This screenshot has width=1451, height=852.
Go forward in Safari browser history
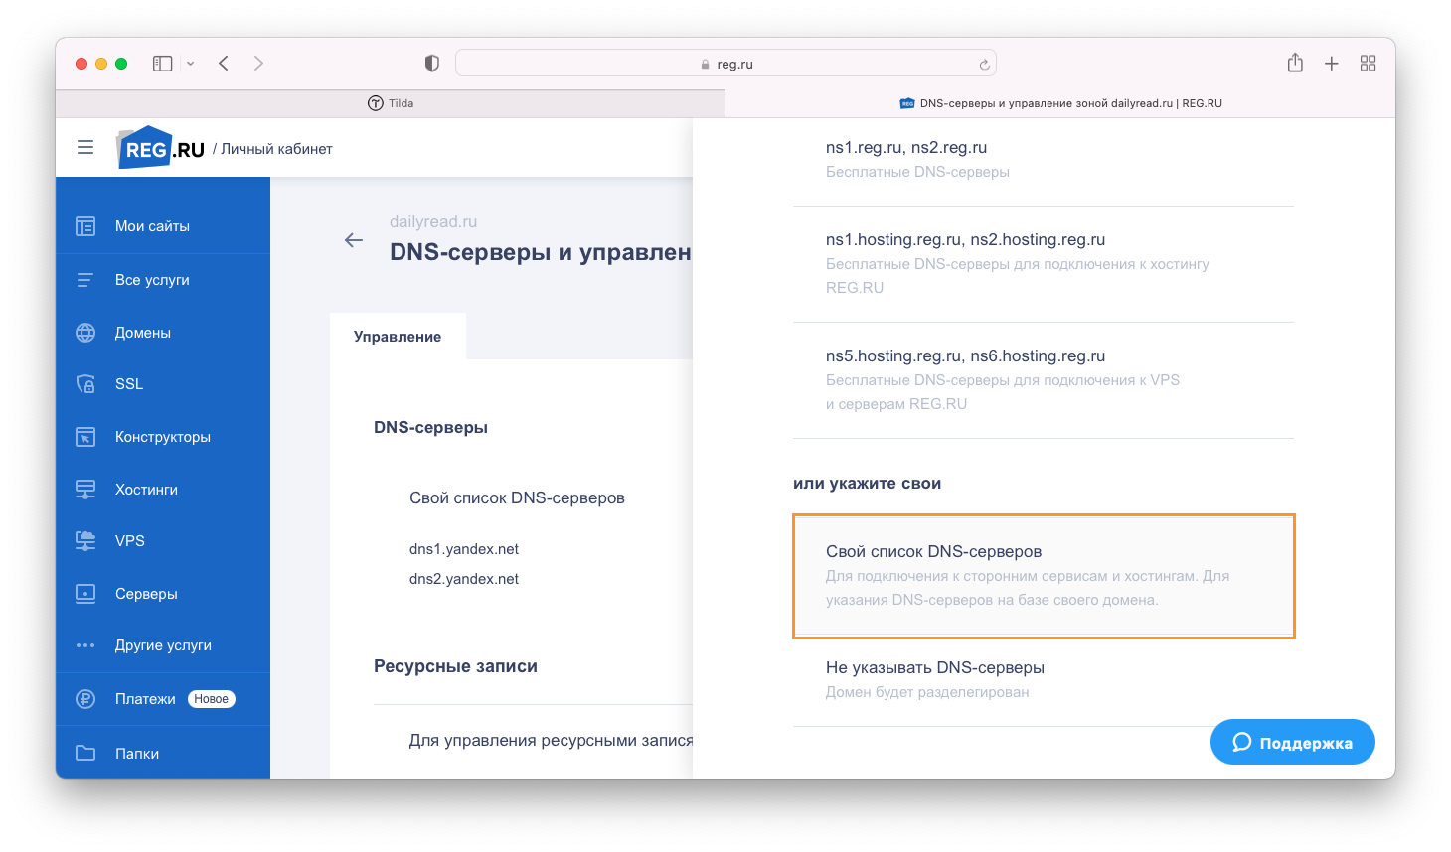258,64
